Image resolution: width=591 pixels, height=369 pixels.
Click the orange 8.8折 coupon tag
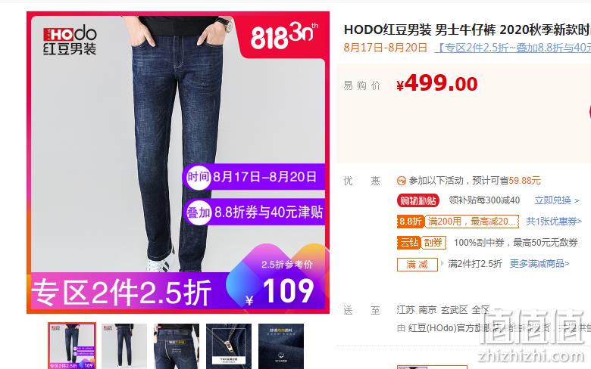[x=411, y=222]
